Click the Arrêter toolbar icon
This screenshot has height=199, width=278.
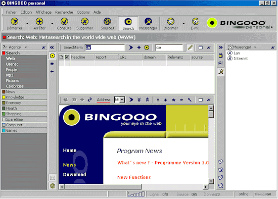click(39, 22)
